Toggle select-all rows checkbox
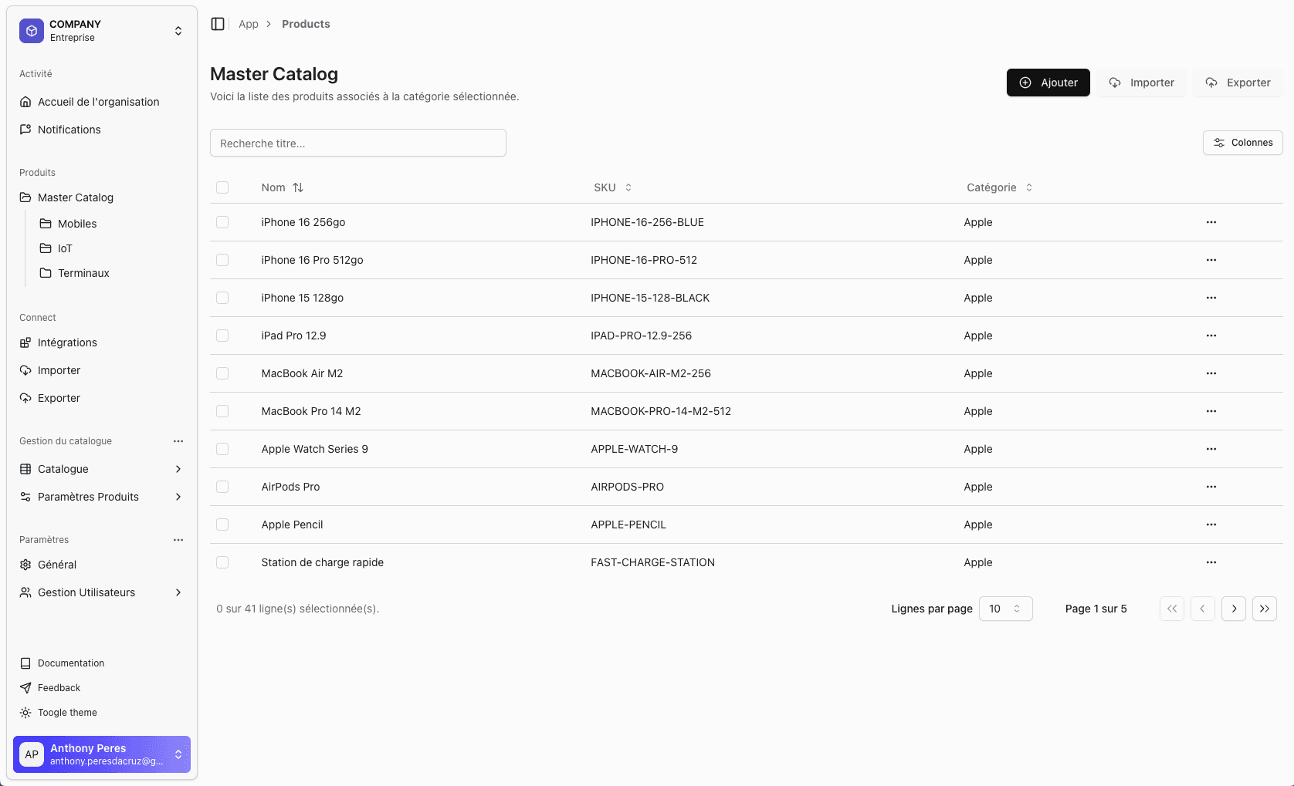 click(x=222, y=187)
